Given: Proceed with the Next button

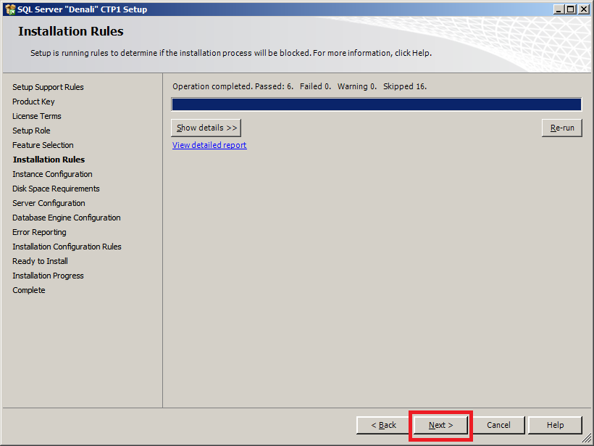Looking at the screenshot, I should click(x=440, y=425).
